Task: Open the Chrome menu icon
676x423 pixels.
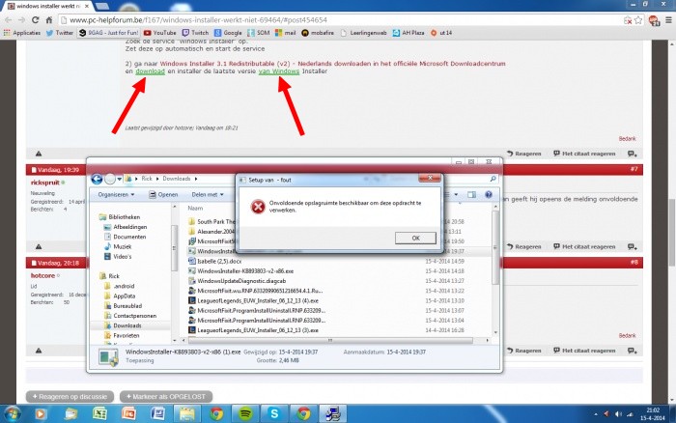Action: pyautogui.click(x=665, y=18)
